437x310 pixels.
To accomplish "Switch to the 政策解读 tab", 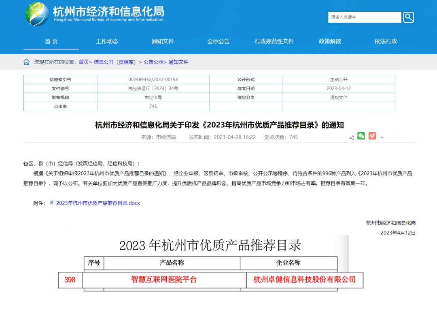I will pos(330,41).
